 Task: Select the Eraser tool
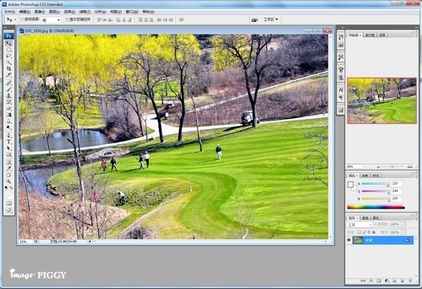(x=8, y=109)
